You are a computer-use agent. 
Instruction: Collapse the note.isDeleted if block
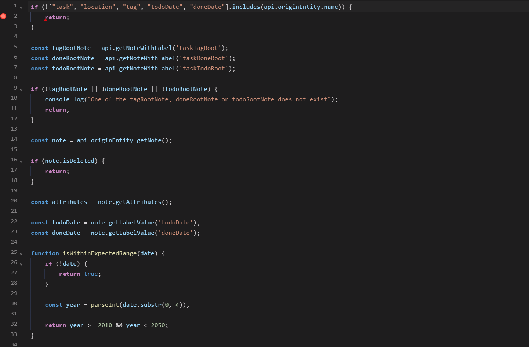point(21,161)
